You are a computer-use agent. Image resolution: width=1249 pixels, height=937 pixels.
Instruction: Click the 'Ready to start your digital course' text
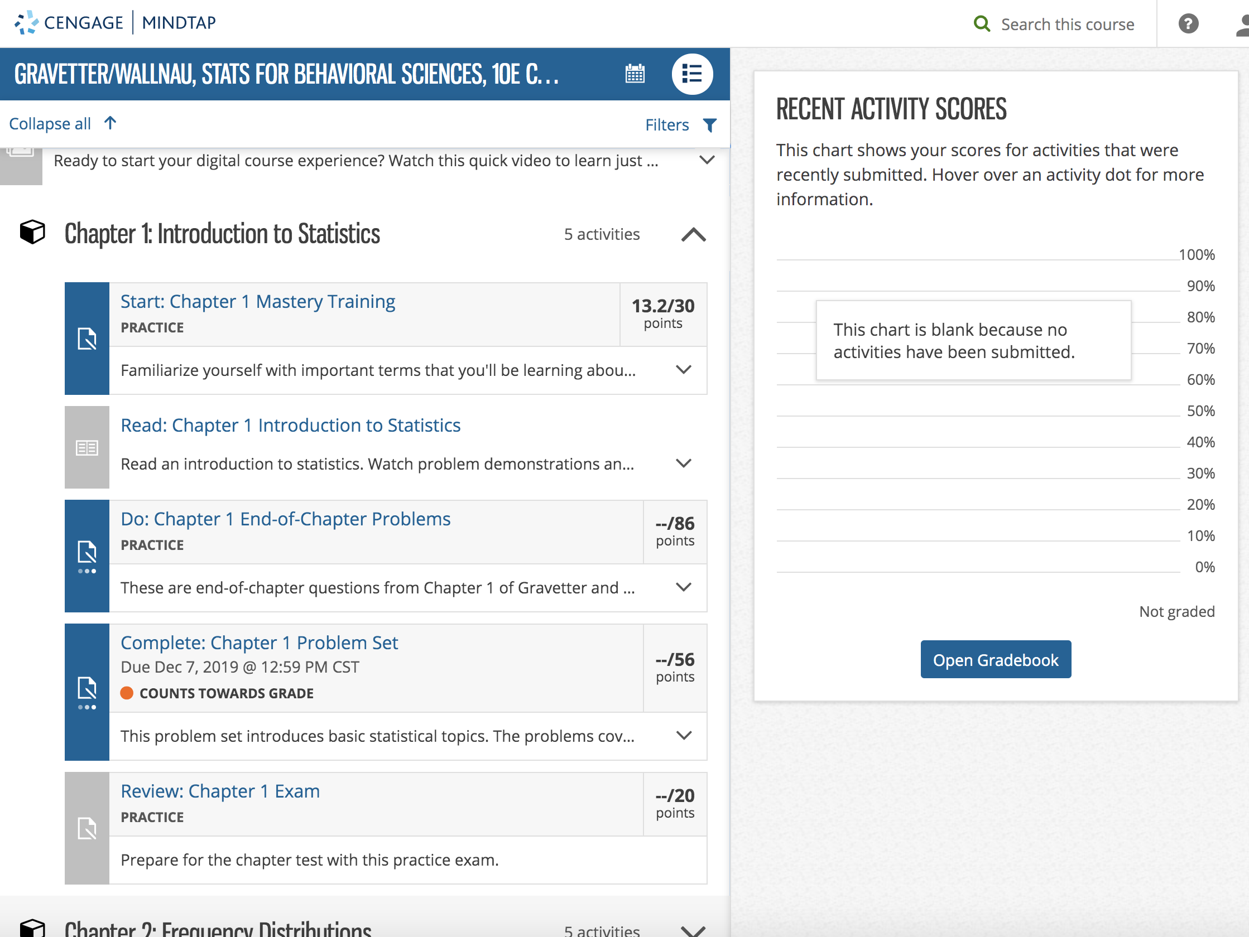[x=356, y=160]
